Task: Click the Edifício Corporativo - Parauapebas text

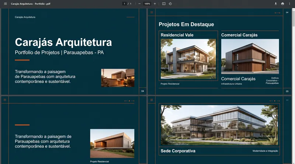Action: pos(272,81)
